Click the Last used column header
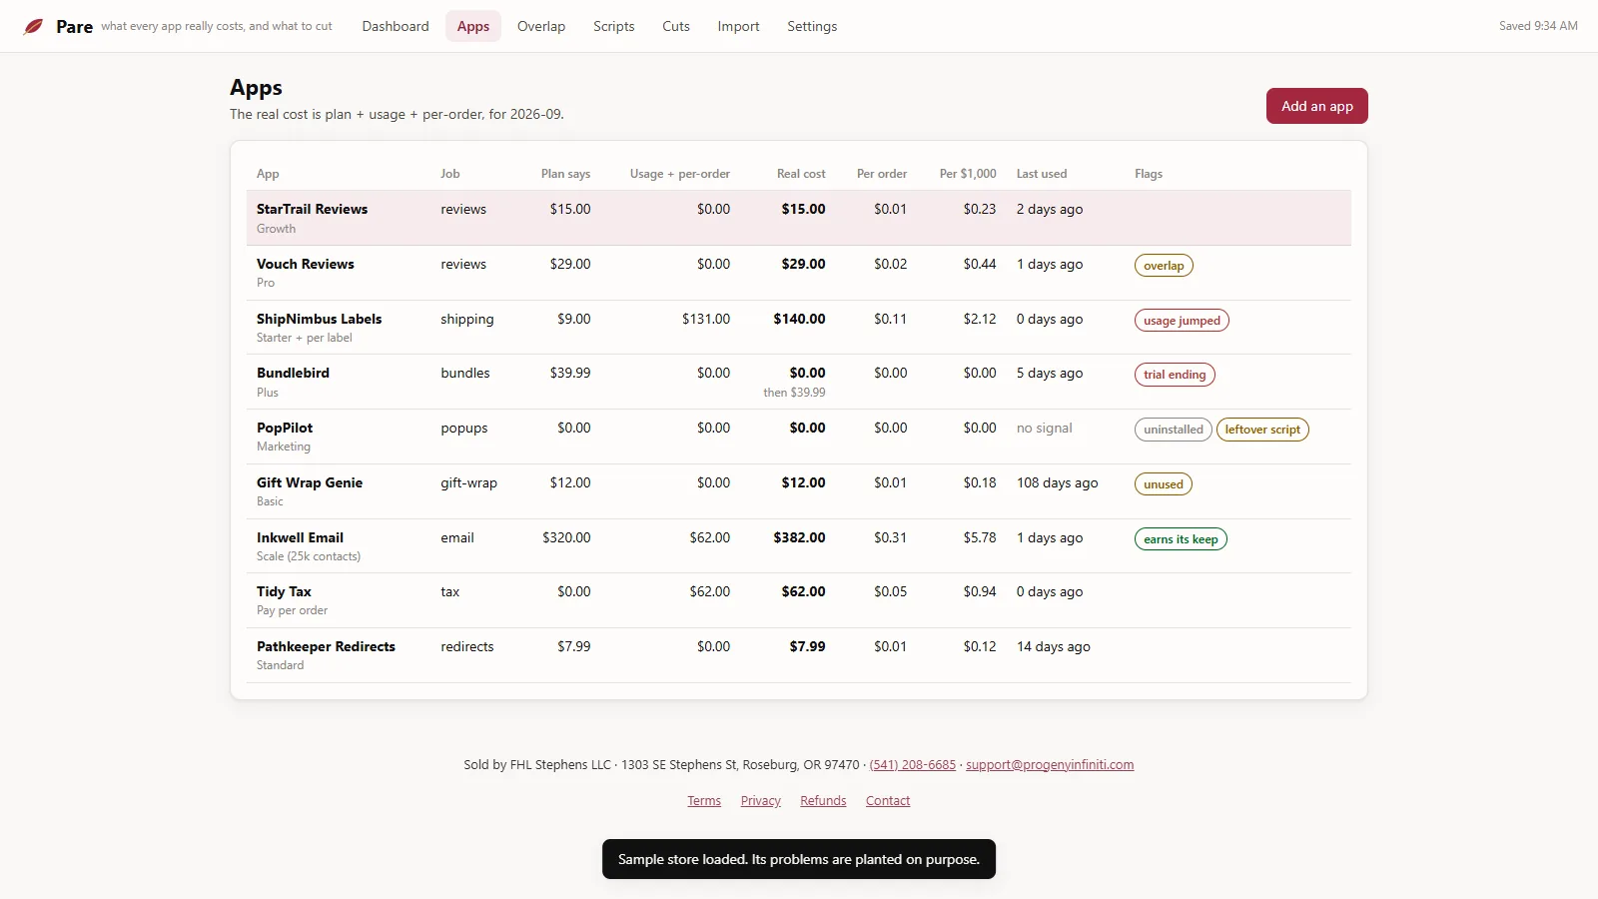Image resolution: width=1598 pixels, height=899 pixels. click(x=1042, y=174)
